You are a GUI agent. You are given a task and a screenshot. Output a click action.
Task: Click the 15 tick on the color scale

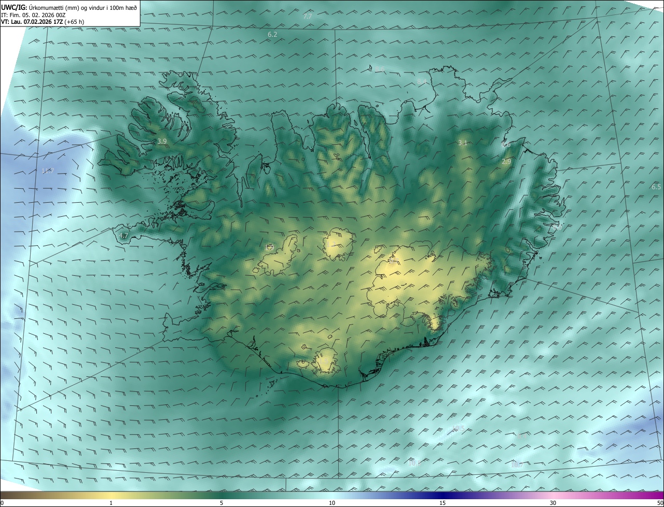[442, 503]
